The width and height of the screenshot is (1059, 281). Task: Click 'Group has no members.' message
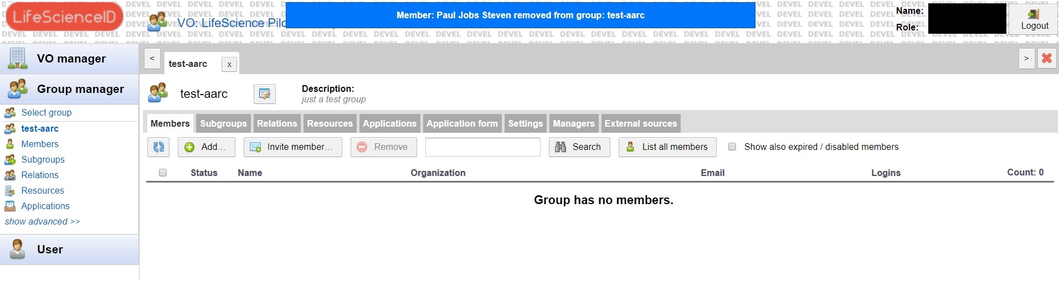point(604,200)
